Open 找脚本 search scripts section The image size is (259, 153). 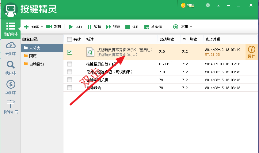(11, 68)
